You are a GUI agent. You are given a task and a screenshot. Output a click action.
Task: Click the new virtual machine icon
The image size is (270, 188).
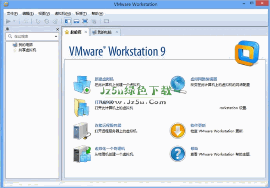pyautogui.click(x=82, y=84)
